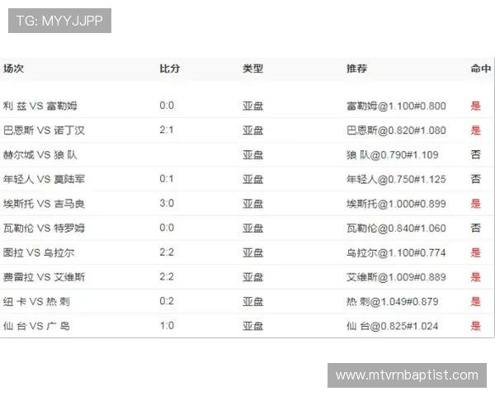Screen dimensions: 495x396
Task: Click the red 是 in 利兹 row
Action: point(476,106)
